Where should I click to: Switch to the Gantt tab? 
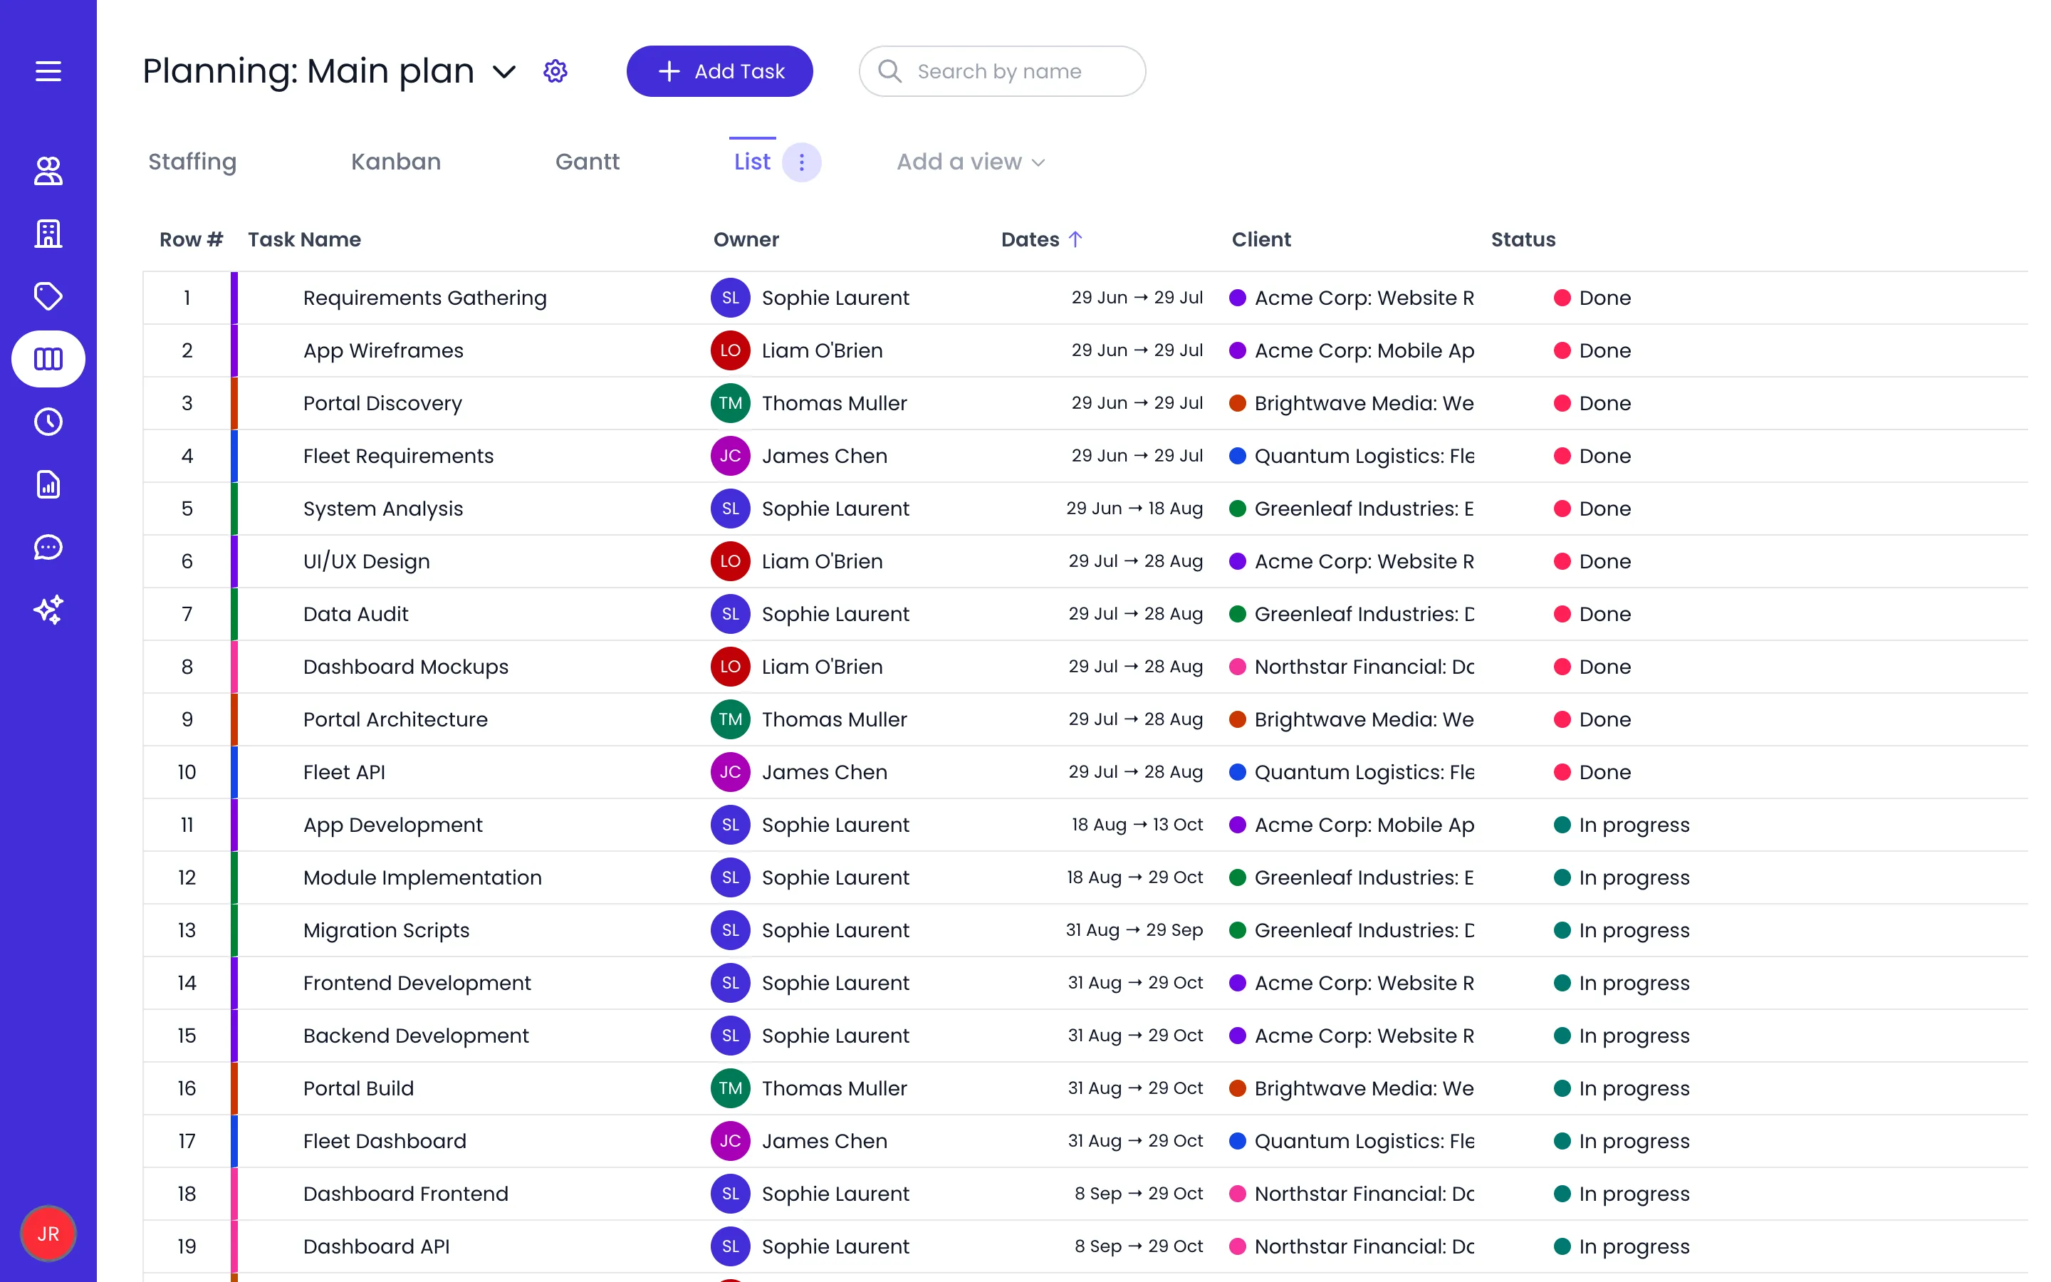click(x=588, y=162)
